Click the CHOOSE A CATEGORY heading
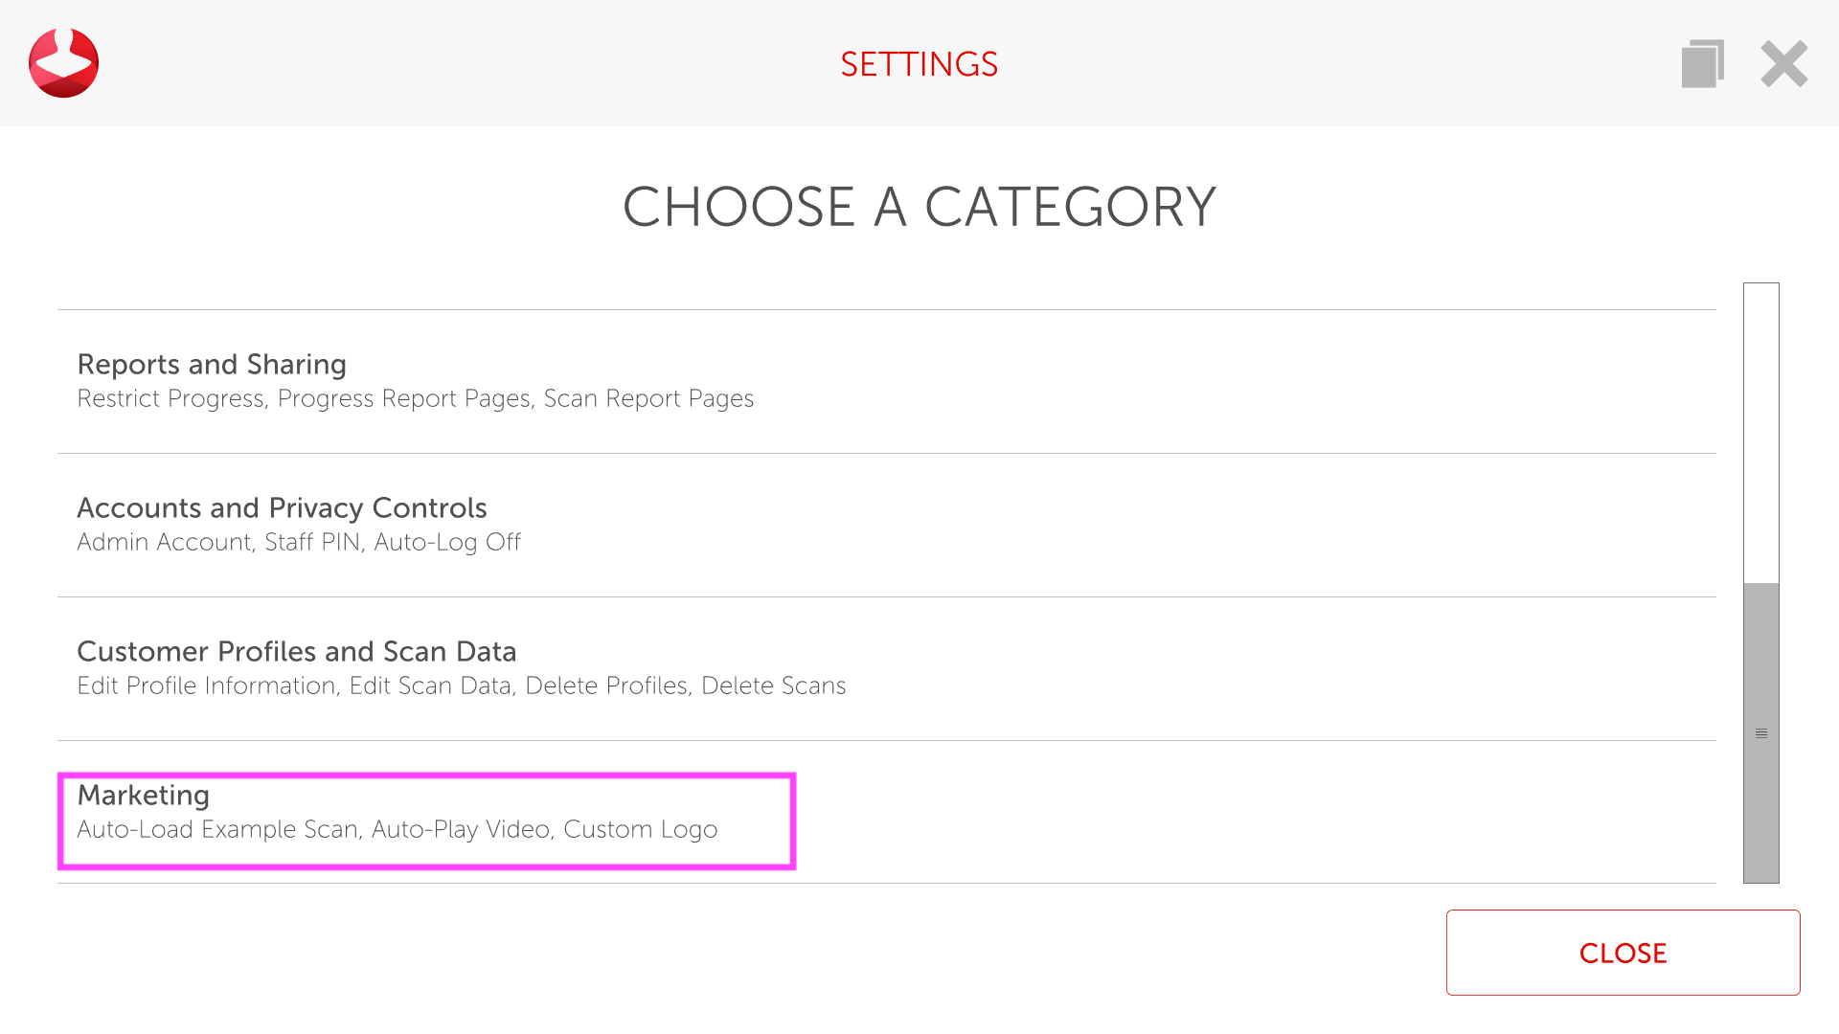 tap(919, 207)
